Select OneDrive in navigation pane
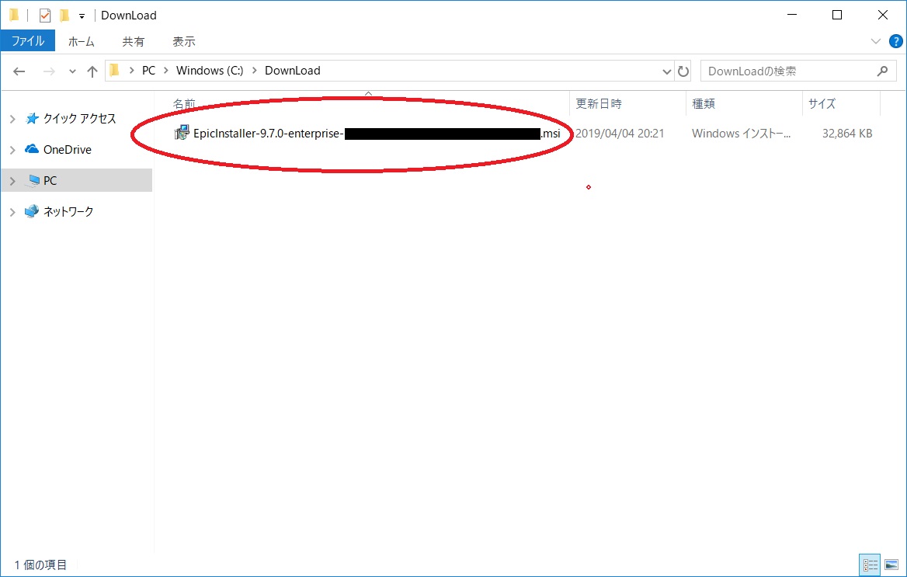This screenshot has height=577, width=907. tap(67, 149)
